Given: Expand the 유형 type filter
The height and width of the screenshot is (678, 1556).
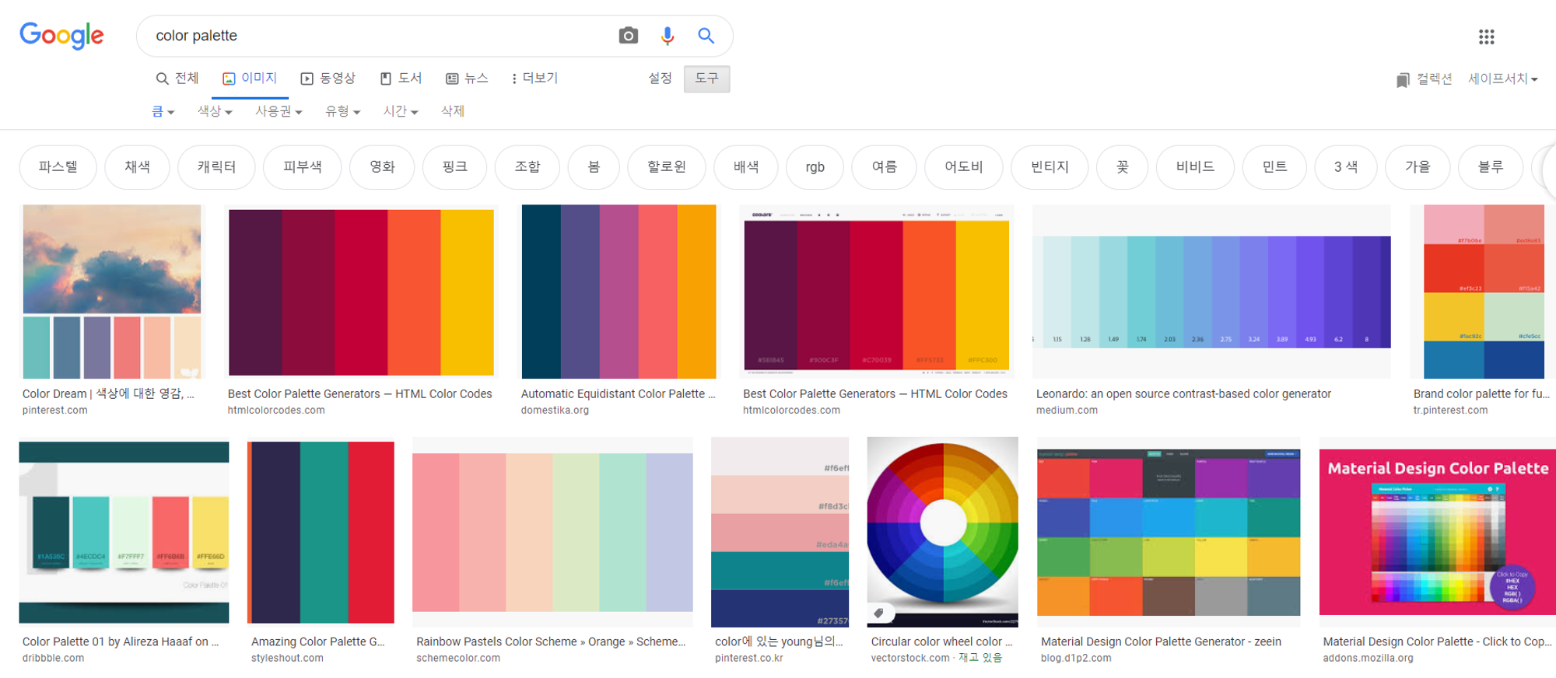Looking at the screenshot, I should click(342, 111).
